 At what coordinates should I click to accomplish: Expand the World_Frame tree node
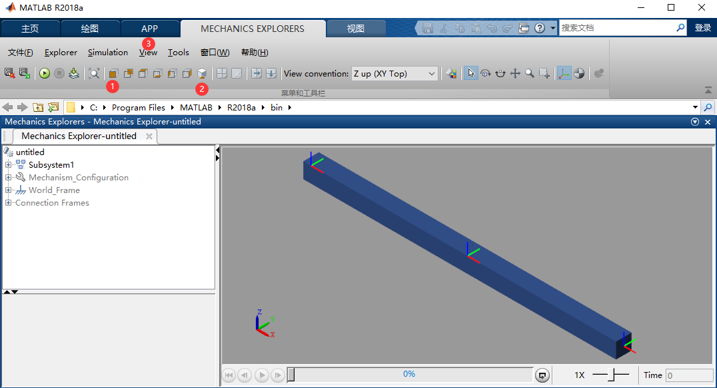click(8, 190)
